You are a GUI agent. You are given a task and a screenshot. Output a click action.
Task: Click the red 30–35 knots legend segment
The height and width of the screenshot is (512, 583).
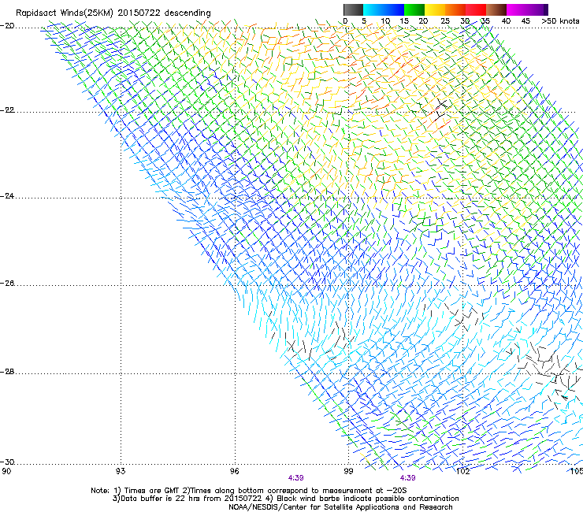click(x=476, y=9)
